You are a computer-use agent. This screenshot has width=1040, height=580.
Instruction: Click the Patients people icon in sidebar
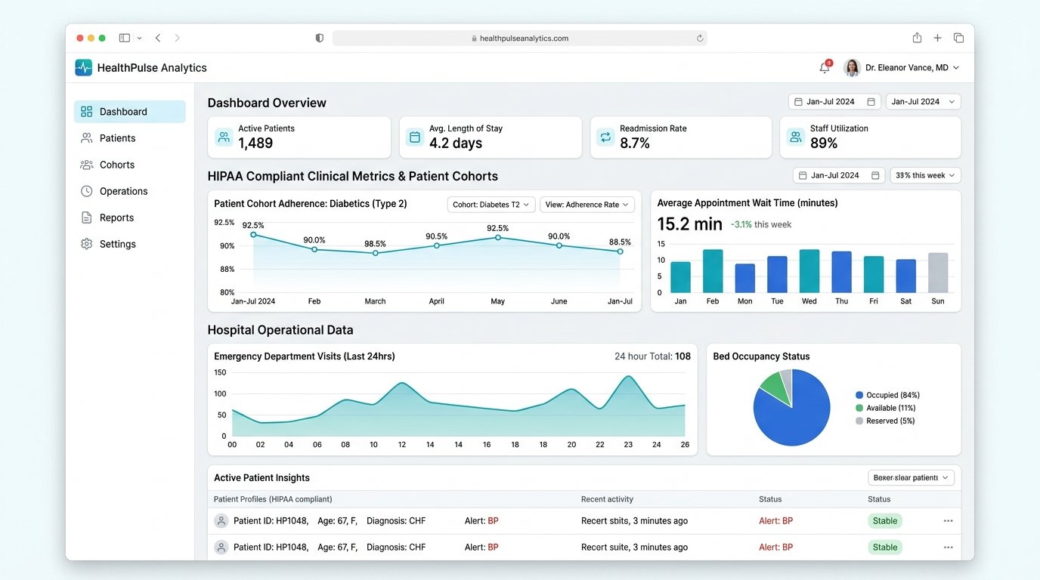(86, 138)
